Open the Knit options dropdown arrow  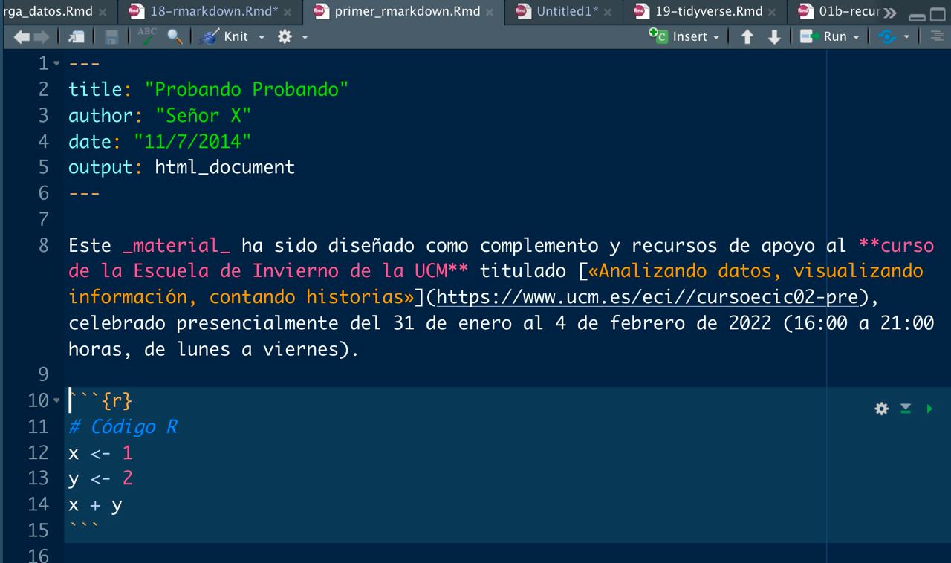point(262,36)
